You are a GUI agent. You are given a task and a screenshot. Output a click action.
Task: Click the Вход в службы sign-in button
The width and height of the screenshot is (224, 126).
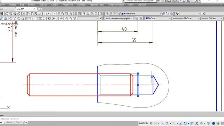171,1
